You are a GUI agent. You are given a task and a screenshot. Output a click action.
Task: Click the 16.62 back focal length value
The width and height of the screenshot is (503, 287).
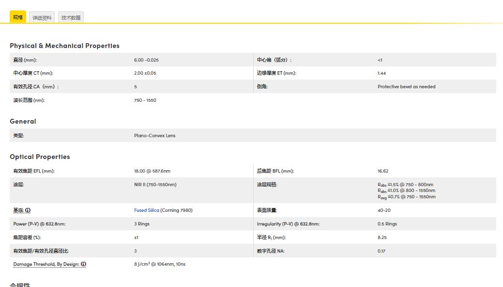383,171
